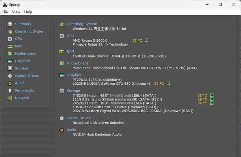Click the Audio icon in summary pane
Screen dimensions: 241x157
coord(62,130)
